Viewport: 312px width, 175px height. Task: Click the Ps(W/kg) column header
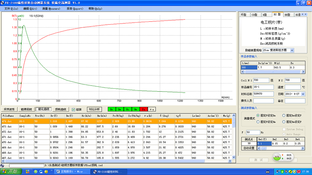pos(119,116)
